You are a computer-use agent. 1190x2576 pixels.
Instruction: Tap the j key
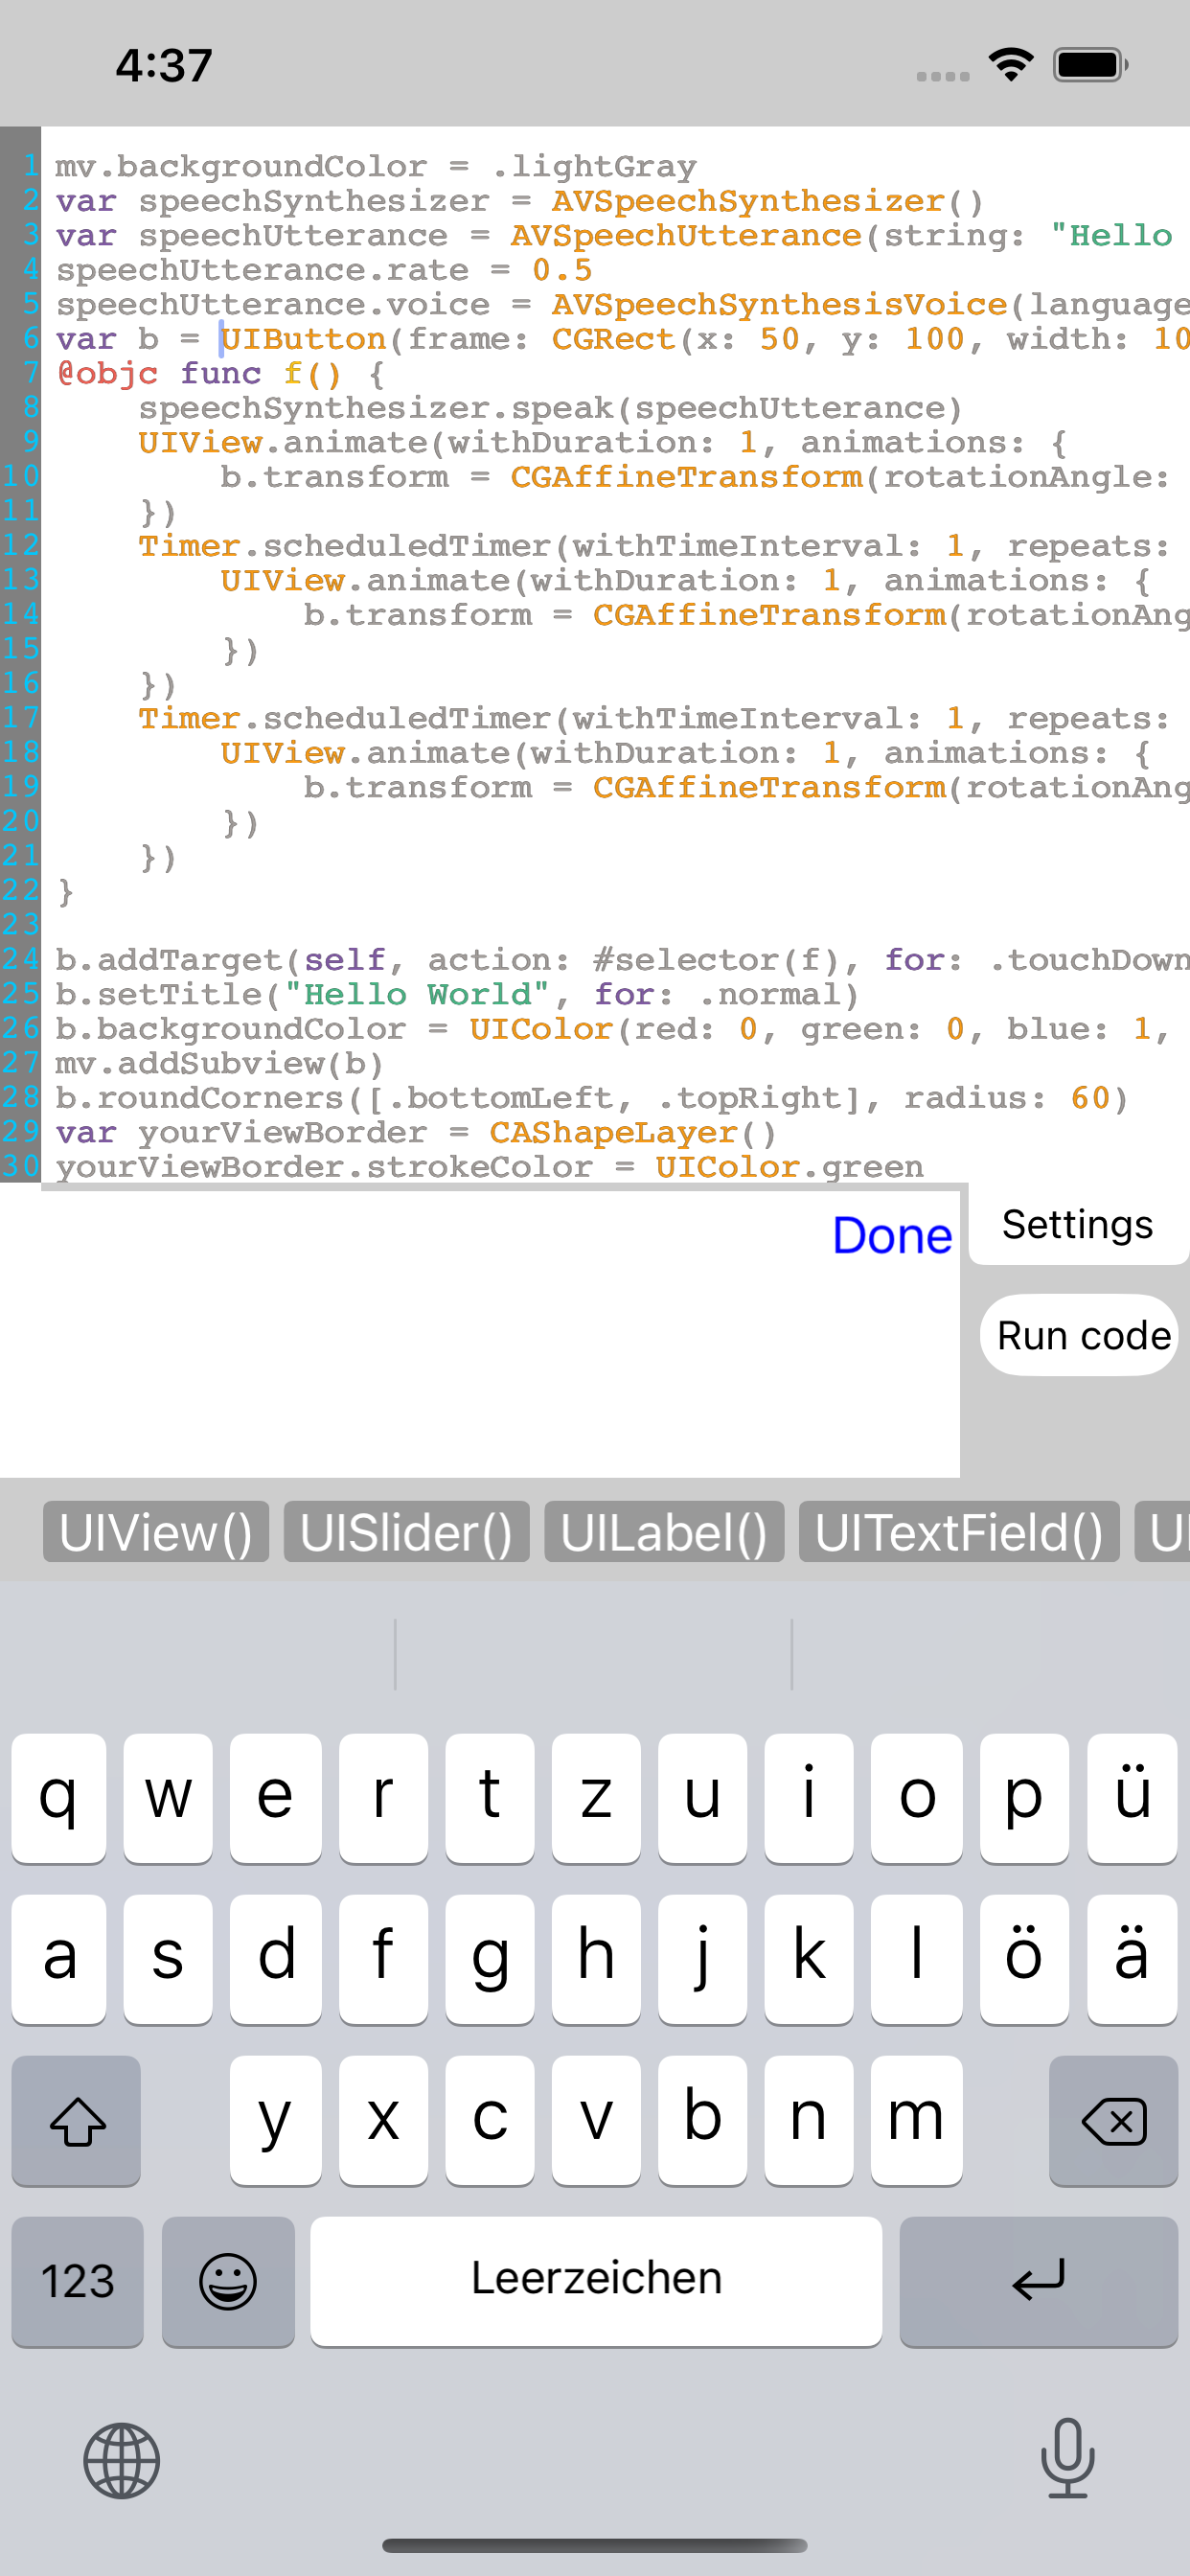(x=702, y=1958)
